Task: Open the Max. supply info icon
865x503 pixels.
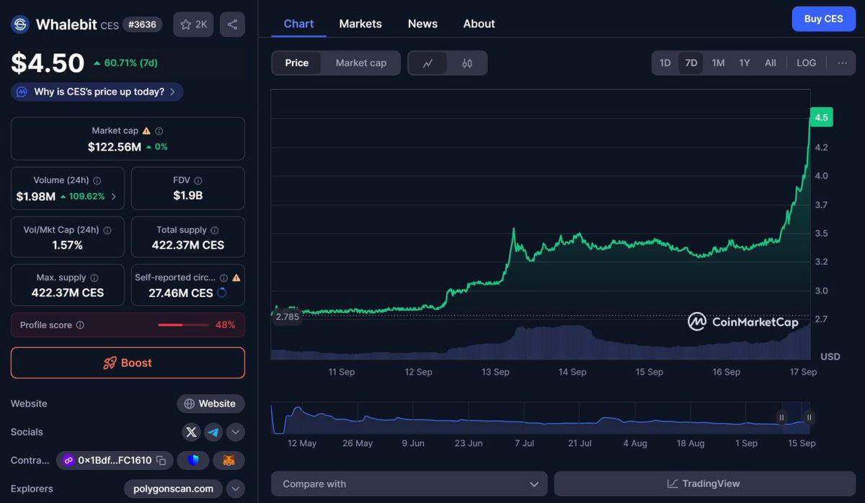Action: [94, 278]
